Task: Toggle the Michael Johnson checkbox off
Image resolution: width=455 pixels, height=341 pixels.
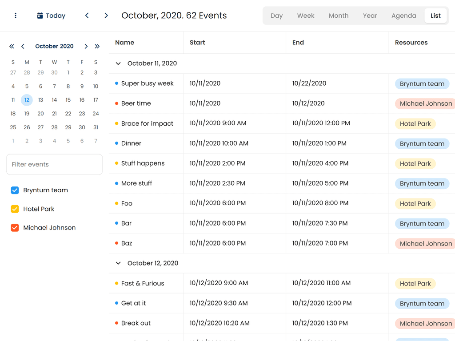Action: click(15, 227)
